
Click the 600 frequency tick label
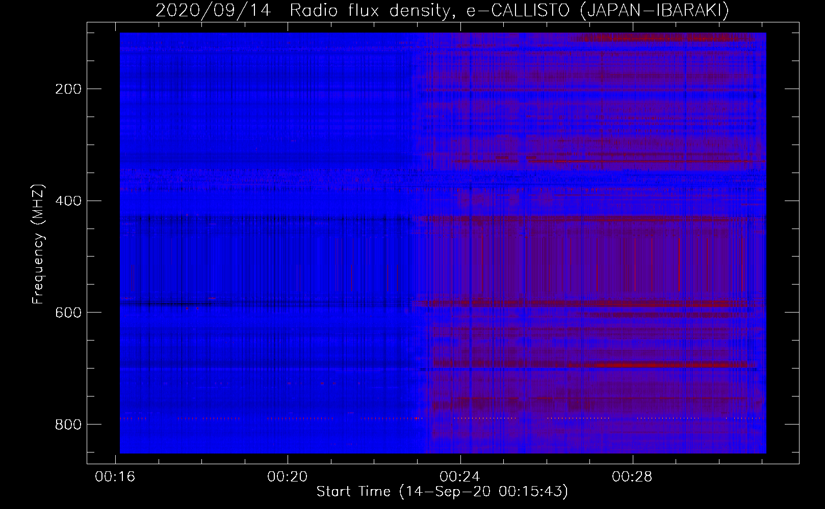point(68,313)
